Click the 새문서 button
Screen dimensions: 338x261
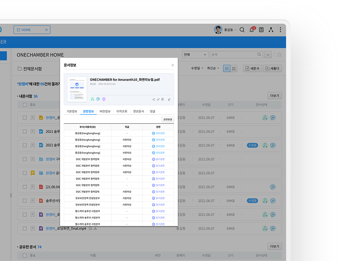tap(252, 69)
